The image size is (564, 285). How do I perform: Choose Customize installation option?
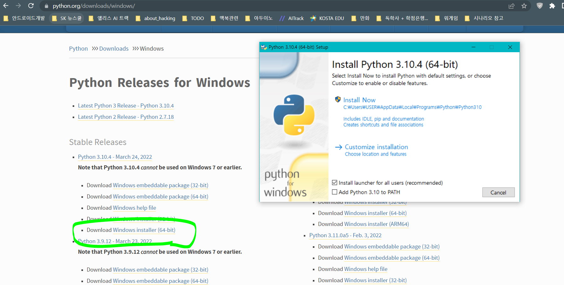pos(376,147)
